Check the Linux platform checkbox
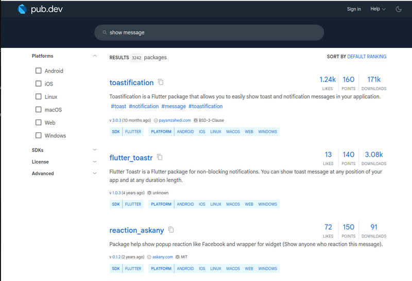The image size is (412, 281). click(38, 96)
